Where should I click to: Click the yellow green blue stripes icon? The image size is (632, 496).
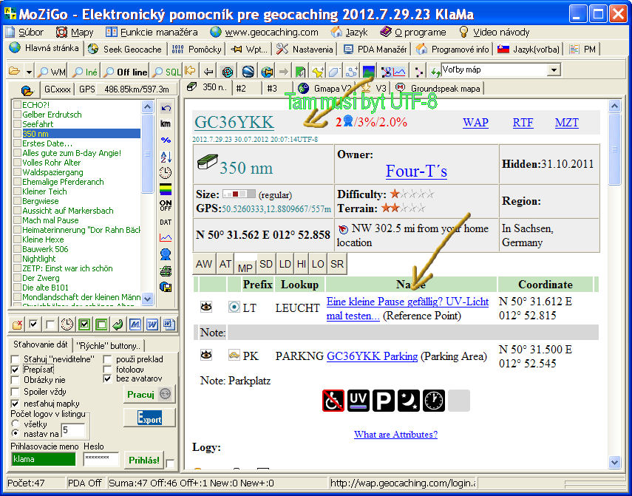click(166, 189)
